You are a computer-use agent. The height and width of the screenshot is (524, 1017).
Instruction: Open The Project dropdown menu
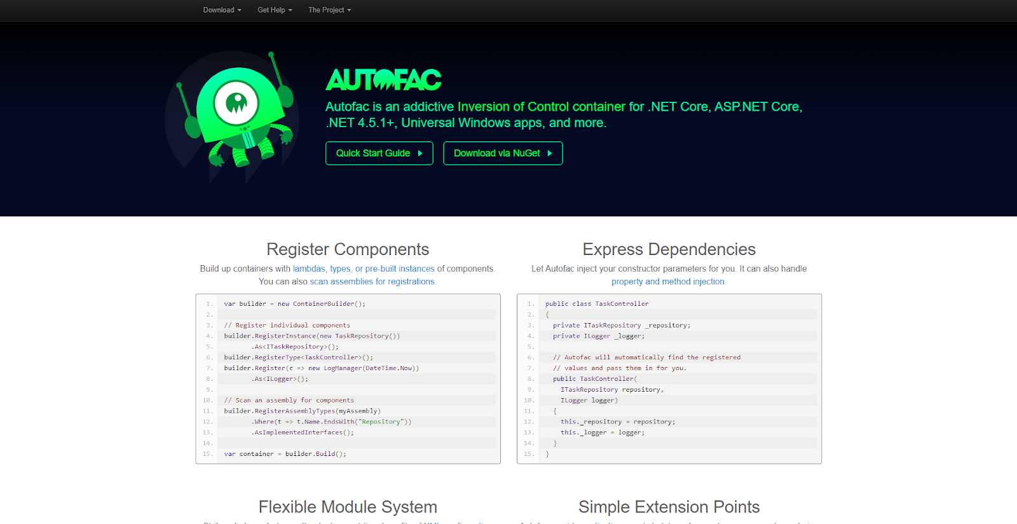click(329, 10)
